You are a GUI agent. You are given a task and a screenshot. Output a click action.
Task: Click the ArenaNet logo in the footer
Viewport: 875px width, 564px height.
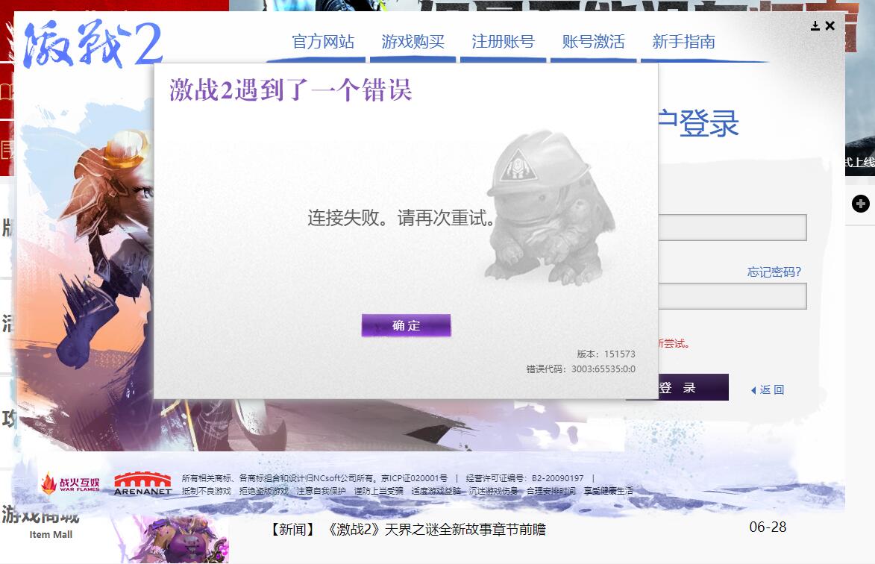pos(143,483)
